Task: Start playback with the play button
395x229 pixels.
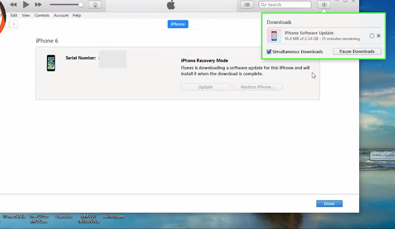Action: pos(26,4)
